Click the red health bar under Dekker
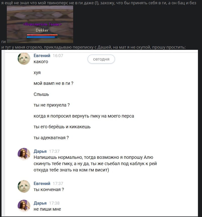 [42, 35]
